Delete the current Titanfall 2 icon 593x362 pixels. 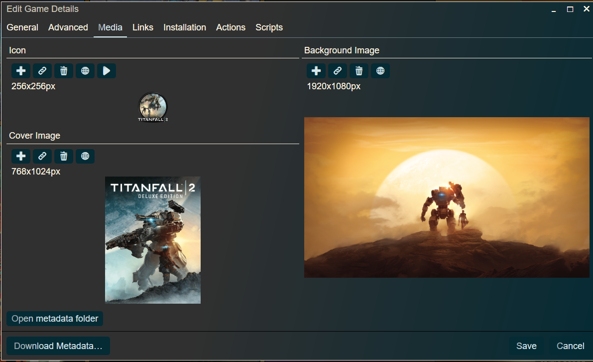coord(63,71)
